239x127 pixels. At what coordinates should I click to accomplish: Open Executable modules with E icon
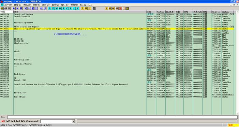coord(53,8)
